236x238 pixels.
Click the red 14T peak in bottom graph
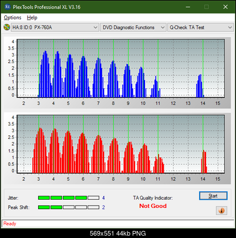[204, 161]
